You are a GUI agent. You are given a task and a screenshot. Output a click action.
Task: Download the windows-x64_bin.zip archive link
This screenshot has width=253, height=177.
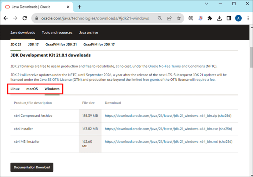[161, 116]
